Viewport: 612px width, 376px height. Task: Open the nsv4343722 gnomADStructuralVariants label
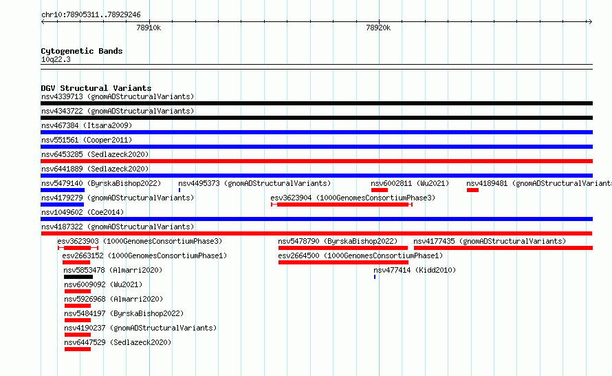point(118,111)
